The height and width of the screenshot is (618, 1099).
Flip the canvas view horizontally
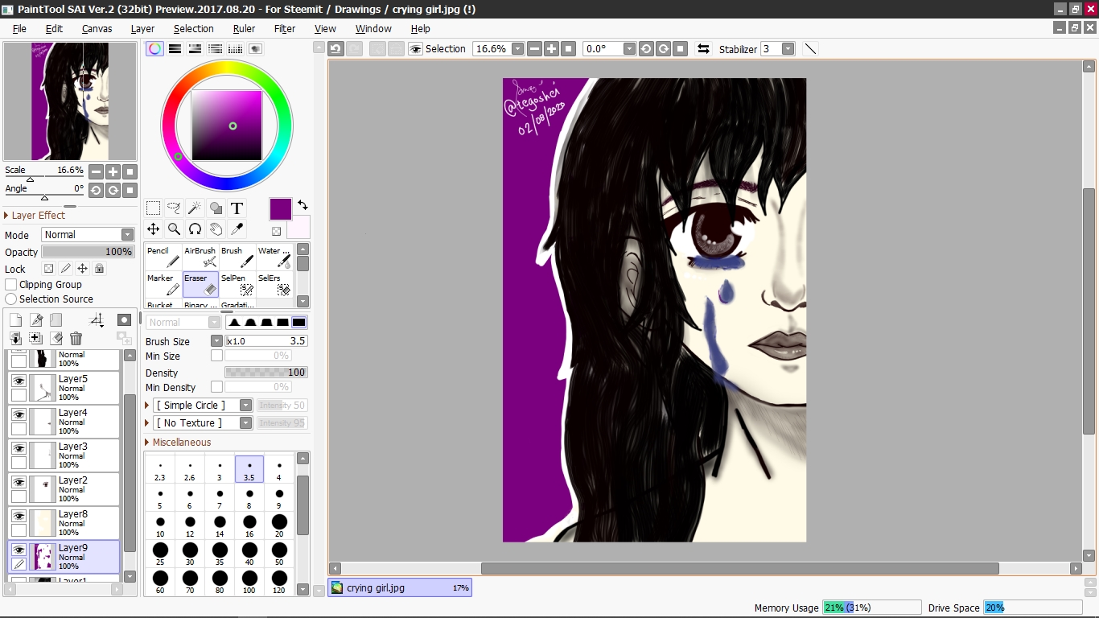click(703, 49)
